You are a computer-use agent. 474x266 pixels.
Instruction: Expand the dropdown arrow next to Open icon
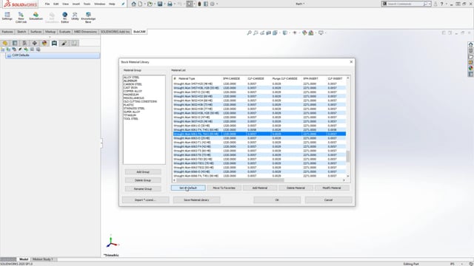coord(155,4)
